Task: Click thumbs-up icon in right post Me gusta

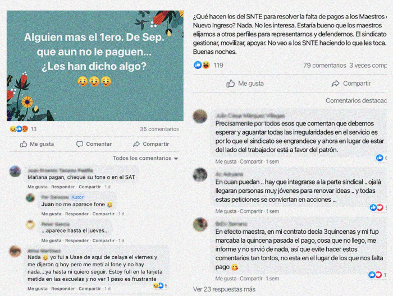Action: 230,84
